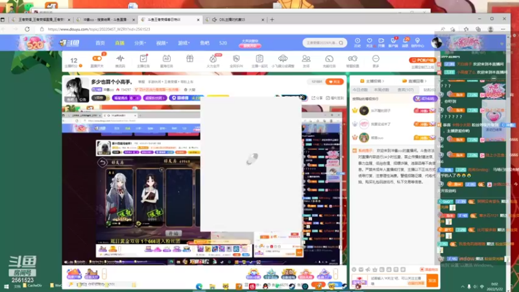Viewport: 519px width, 292px height.
Task: Click the 分享 share link
Action: click(317, 98)
